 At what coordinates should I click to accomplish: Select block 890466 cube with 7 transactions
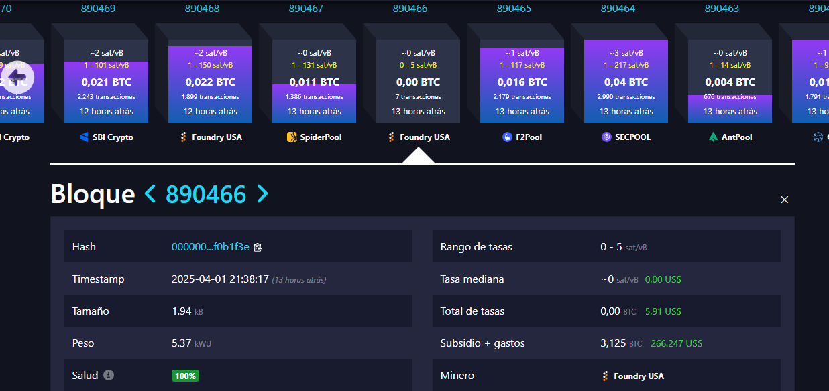coord(419,84)
